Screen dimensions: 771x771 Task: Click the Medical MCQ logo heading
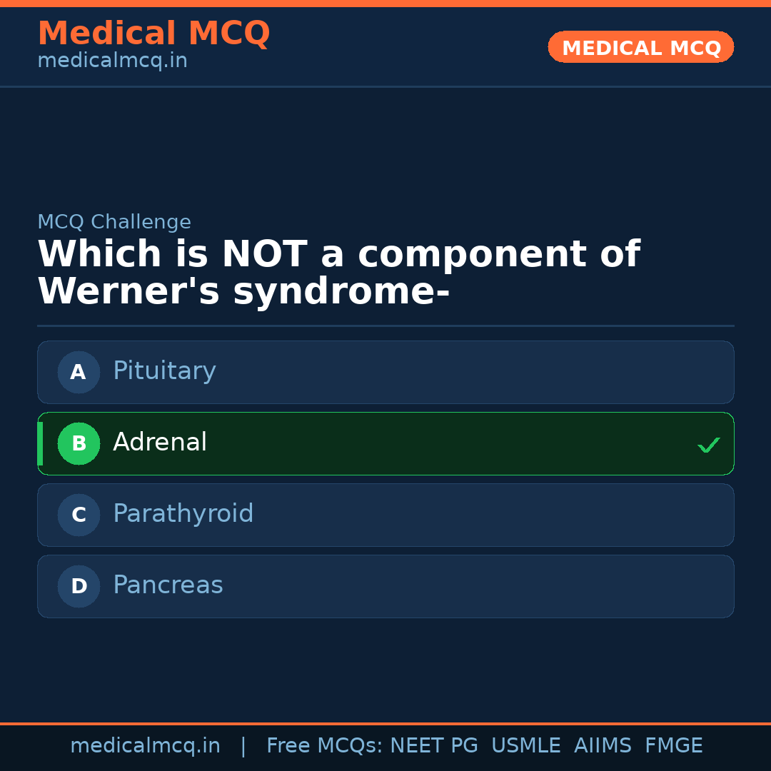pos(153,33)
